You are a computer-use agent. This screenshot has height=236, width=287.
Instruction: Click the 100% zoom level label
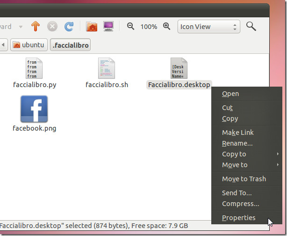(x=149, y=27)
